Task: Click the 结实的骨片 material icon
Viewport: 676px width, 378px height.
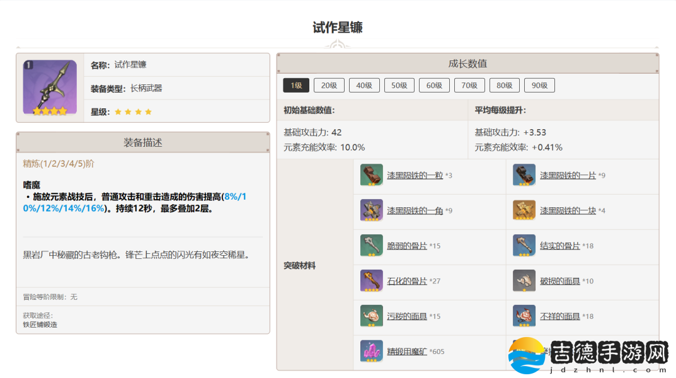Action: pos(524,246)
